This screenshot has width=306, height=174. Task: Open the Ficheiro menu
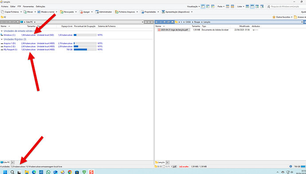tap(5, 7)
